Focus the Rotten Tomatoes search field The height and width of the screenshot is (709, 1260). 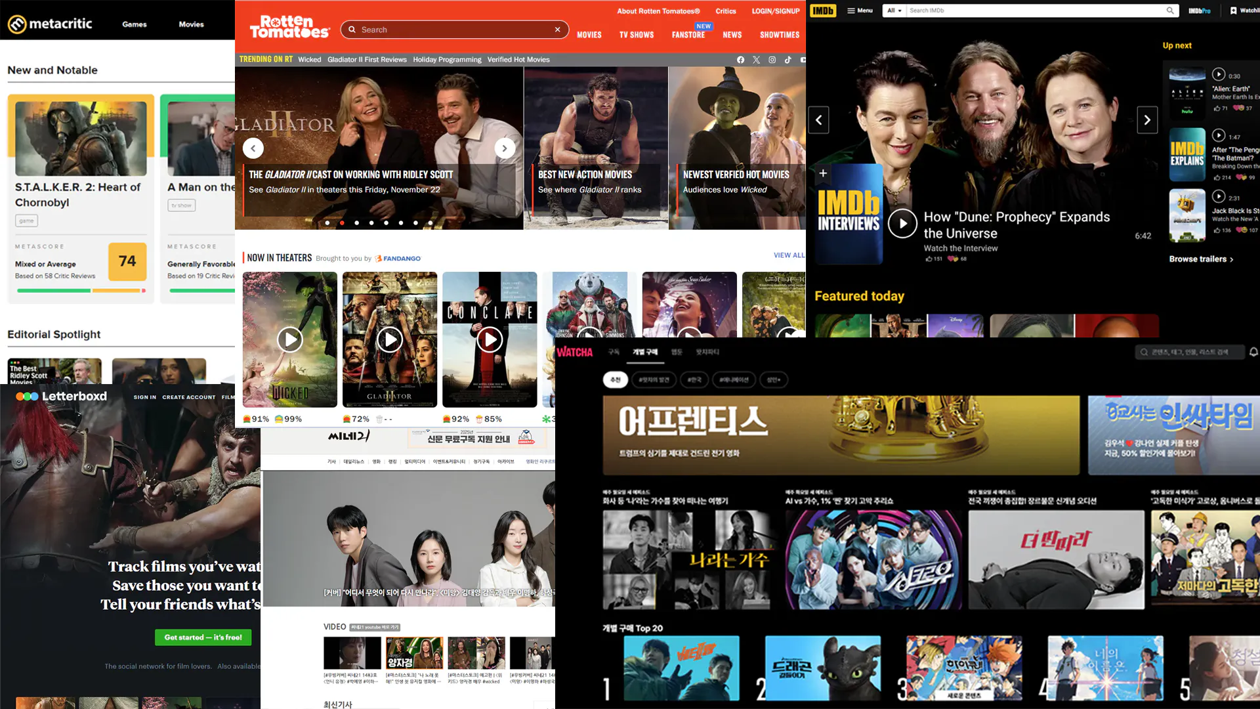point(454,30)
